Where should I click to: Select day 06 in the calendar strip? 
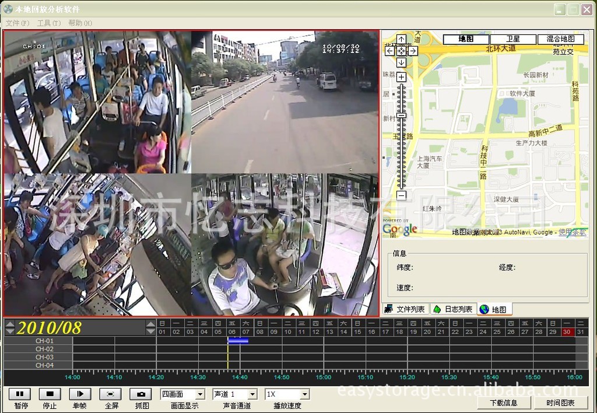click(x=232, y=332)
